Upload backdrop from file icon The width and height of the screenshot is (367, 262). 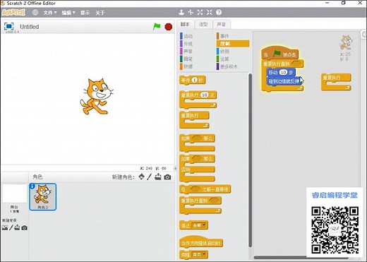tap(17, 227)
